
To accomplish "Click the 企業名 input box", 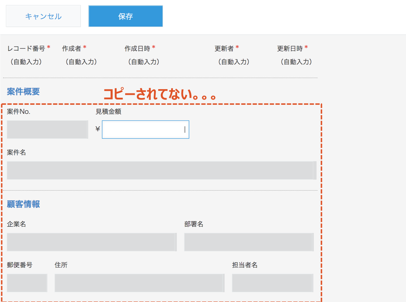I will (x=92, y=242).
